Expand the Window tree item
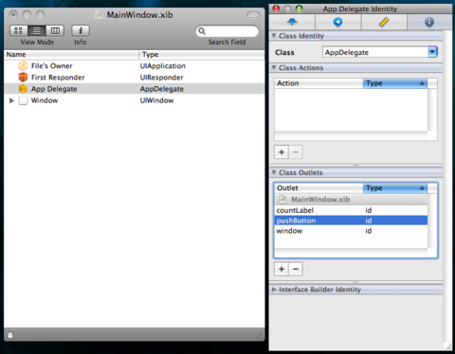455x354 pixels. coord(11,100)
